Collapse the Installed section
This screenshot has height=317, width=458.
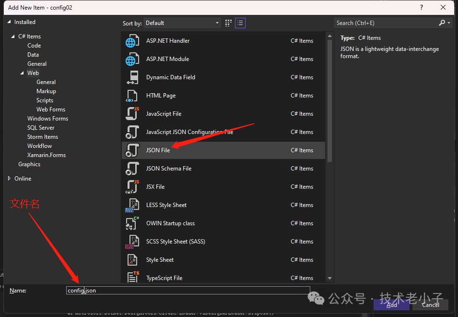tap(9, 22)
